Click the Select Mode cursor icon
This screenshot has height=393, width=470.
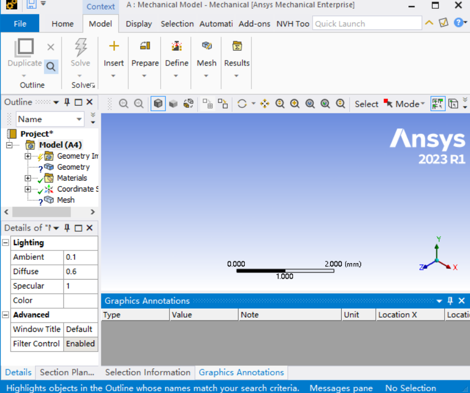[x=388, y=103]
